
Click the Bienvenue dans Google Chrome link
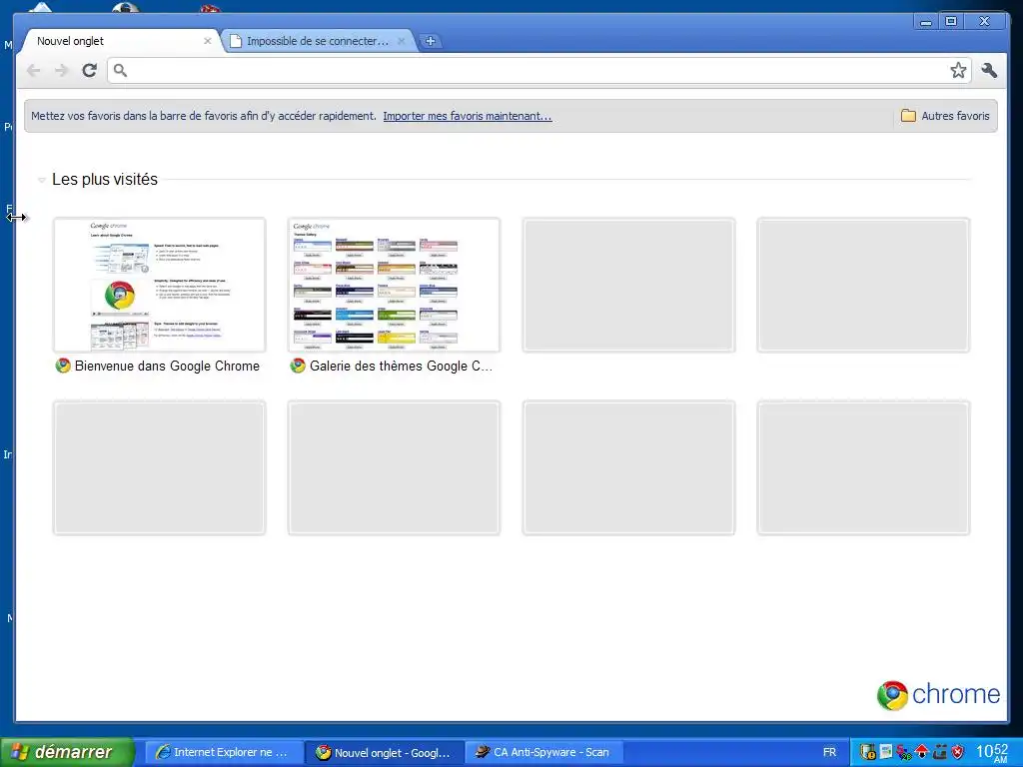pos(167,366)
